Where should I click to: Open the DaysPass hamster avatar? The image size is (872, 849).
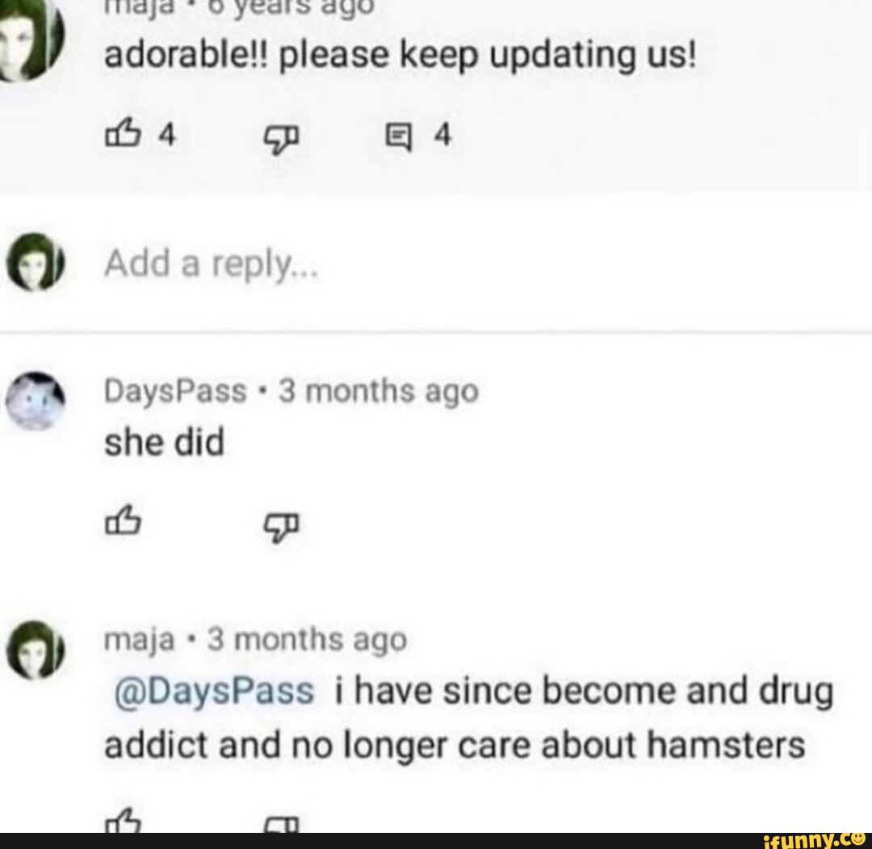[35, 400]
